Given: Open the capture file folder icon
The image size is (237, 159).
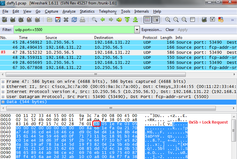Looking at the screenshot, I should [50, 20].
